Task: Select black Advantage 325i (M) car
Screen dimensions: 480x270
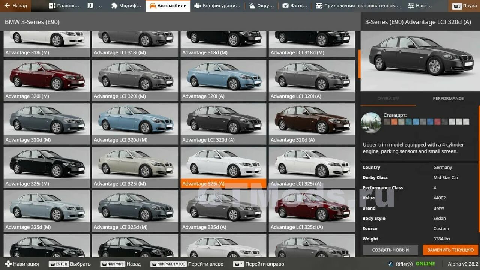Action: (x=46, y=168)
